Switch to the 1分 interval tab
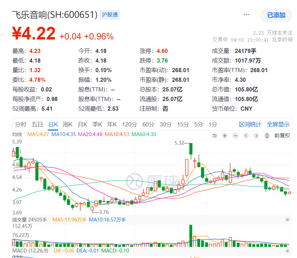 pyautogui.click(x=213, y=124)
